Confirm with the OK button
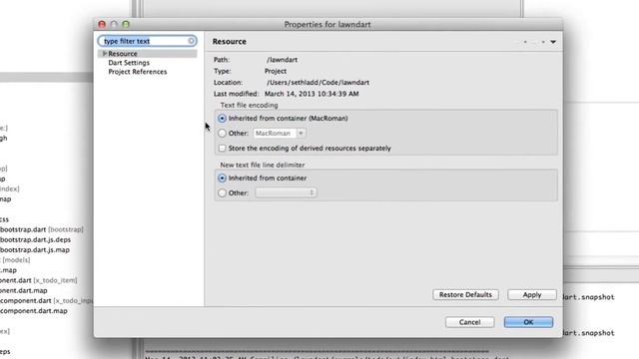Image resolution: width=639 pixels, height=359 pixels. [528, 322]
